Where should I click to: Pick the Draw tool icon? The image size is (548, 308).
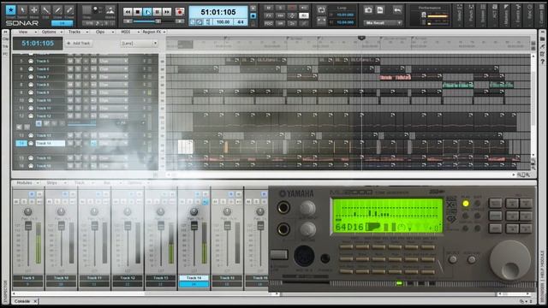(x=57, y=9)
